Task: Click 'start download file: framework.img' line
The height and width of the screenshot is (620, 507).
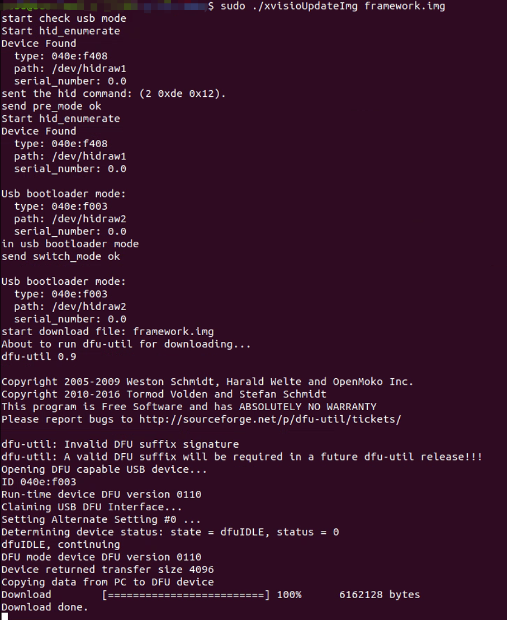Action: tap(107, 332)
